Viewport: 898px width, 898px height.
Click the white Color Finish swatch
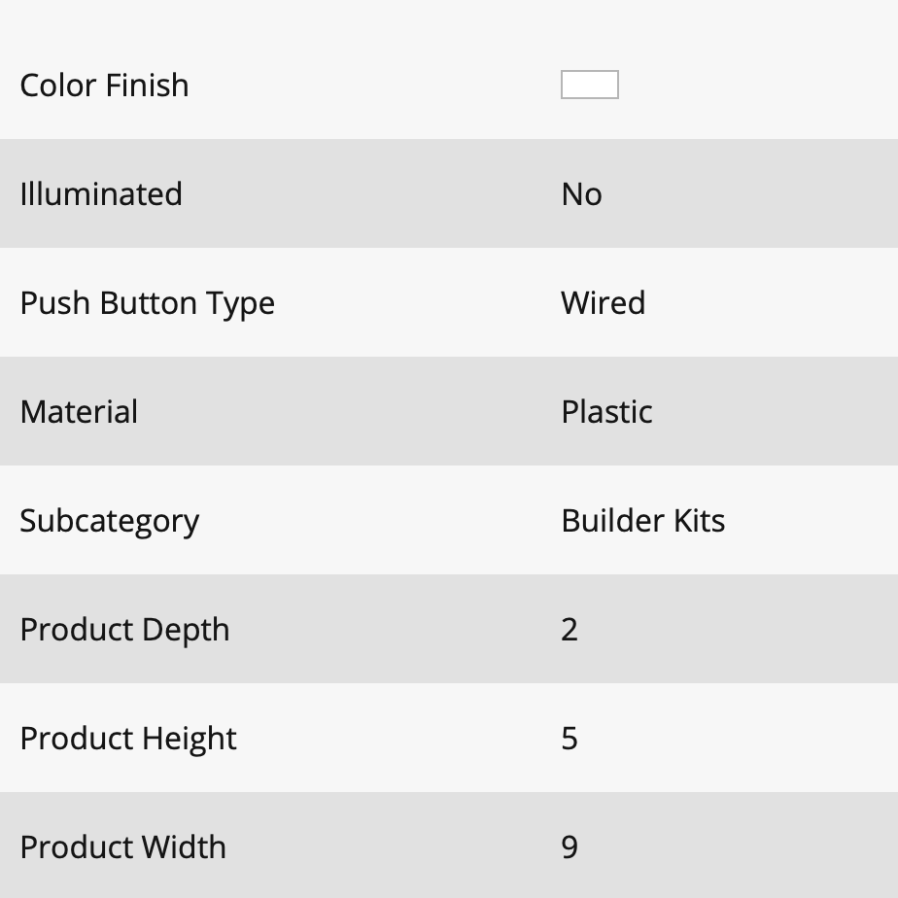pyautogui.click(x=589, y=85)
